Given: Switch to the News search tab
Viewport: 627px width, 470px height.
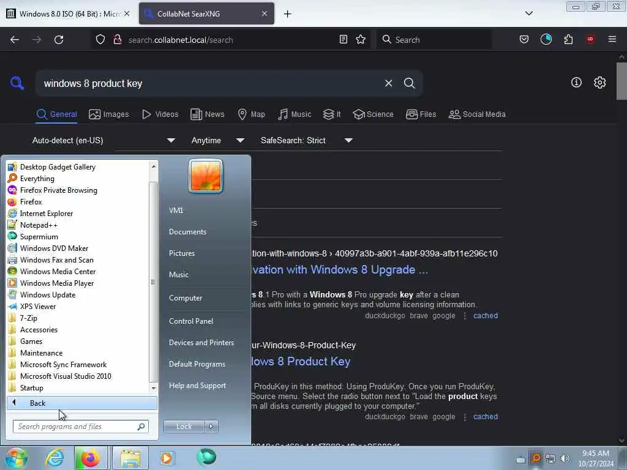Looking at the screenshot, I should [207, 114].
